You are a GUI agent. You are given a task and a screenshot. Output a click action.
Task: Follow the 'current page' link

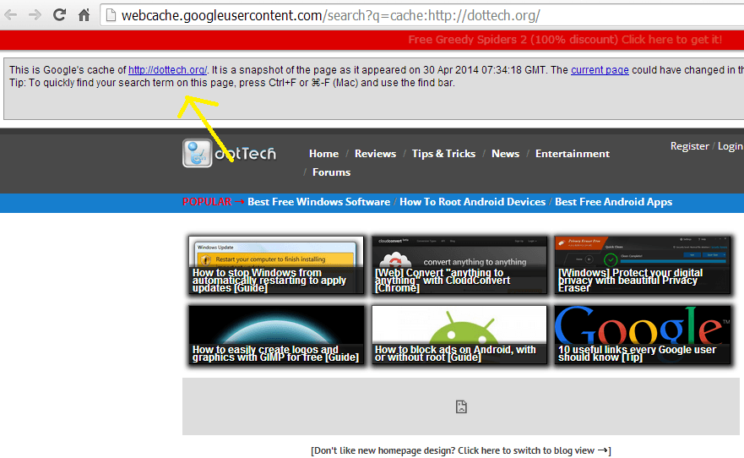click(600, 70)
